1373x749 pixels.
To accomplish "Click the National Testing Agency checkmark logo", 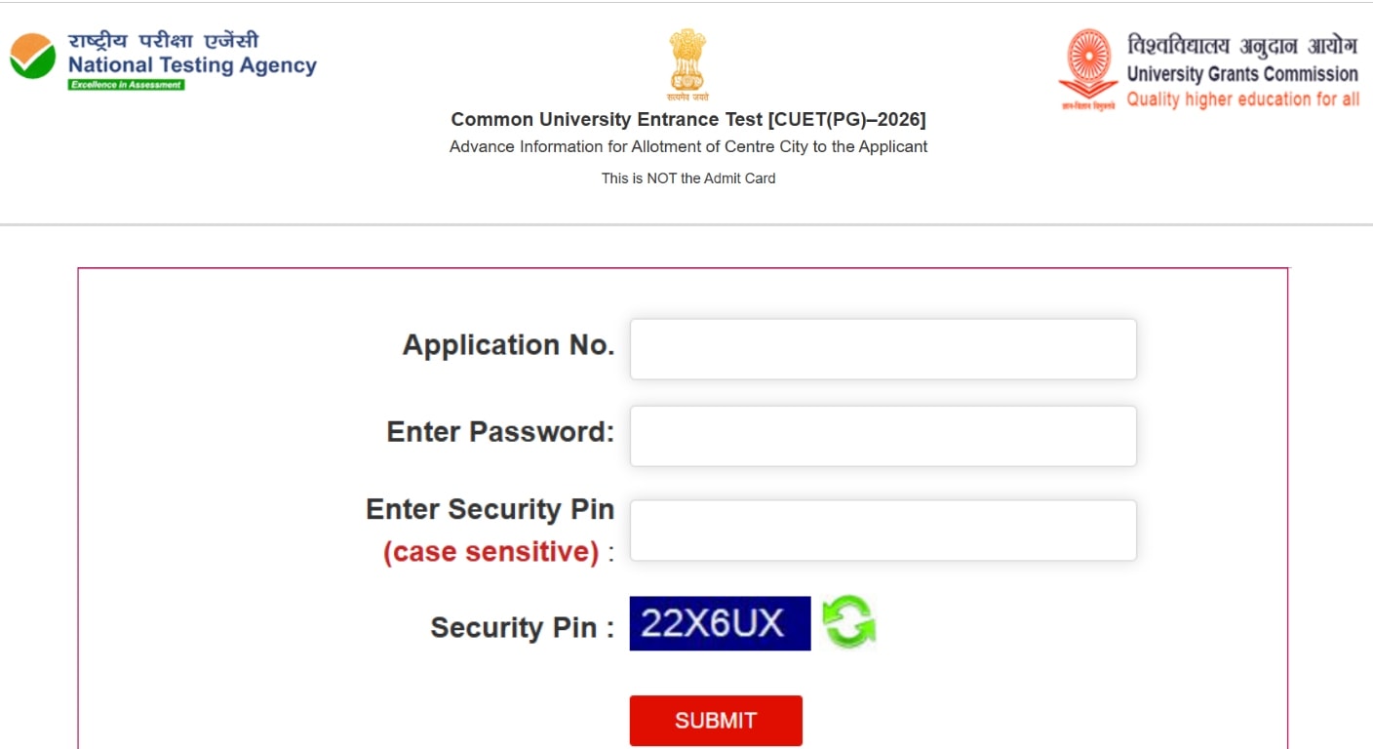I will (33, 56).
